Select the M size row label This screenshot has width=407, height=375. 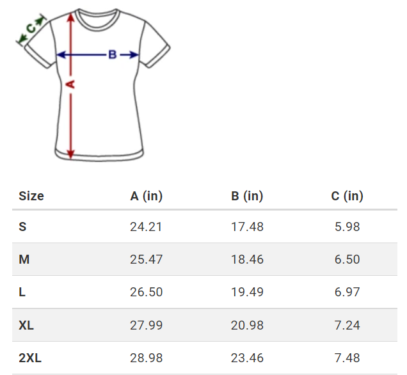coord(24,259)
